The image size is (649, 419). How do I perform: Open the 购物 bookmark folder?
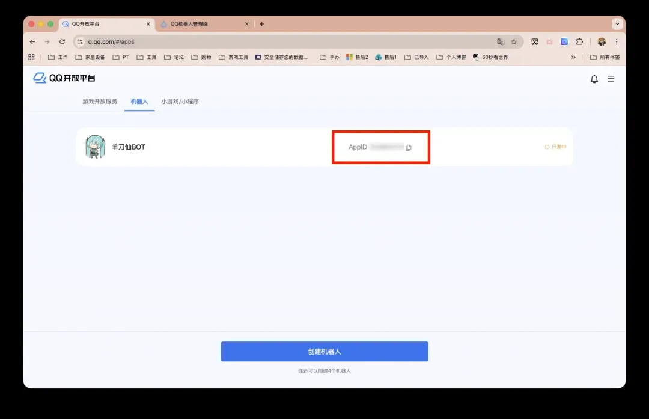[201, 57]
